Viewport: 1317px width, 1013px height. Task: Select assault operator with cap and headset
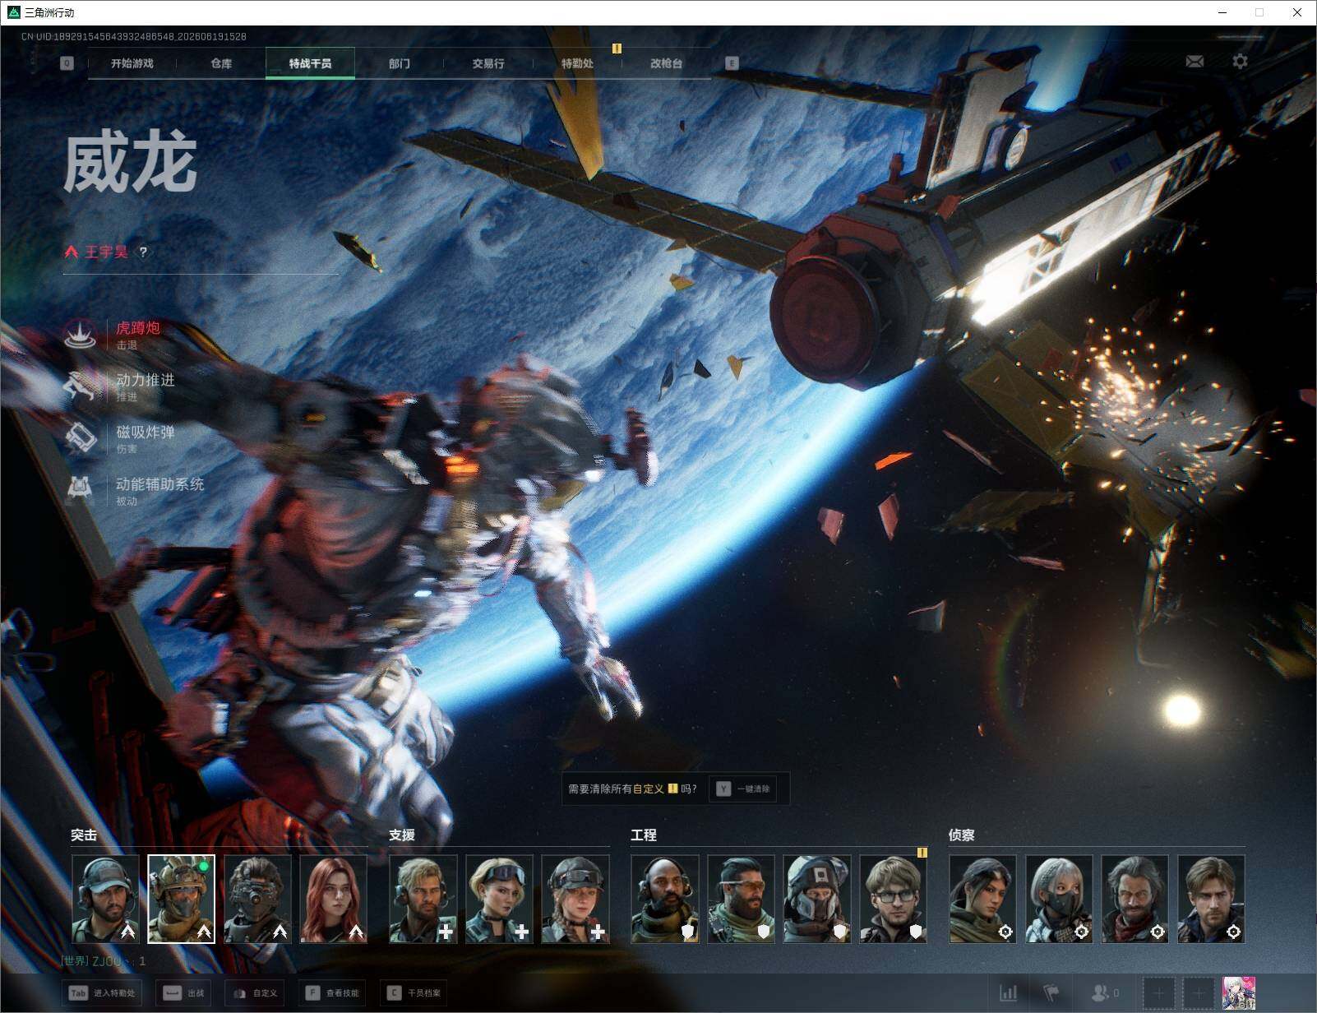pos(105,899)
